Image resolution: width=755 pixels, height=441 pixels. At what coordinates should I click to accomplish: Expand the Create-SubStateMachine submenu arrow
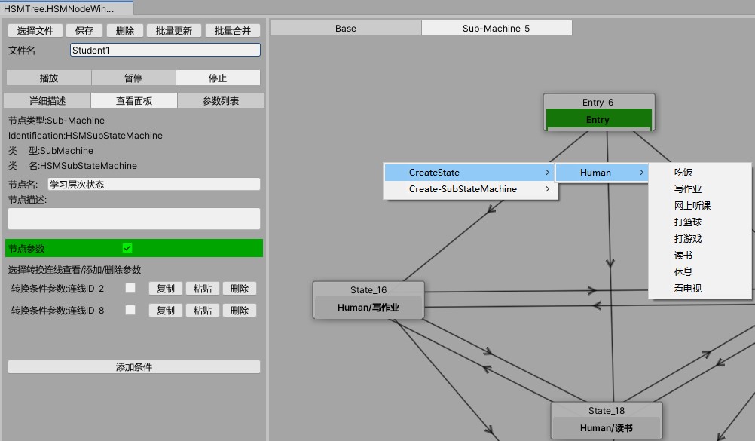coord(547,189)
